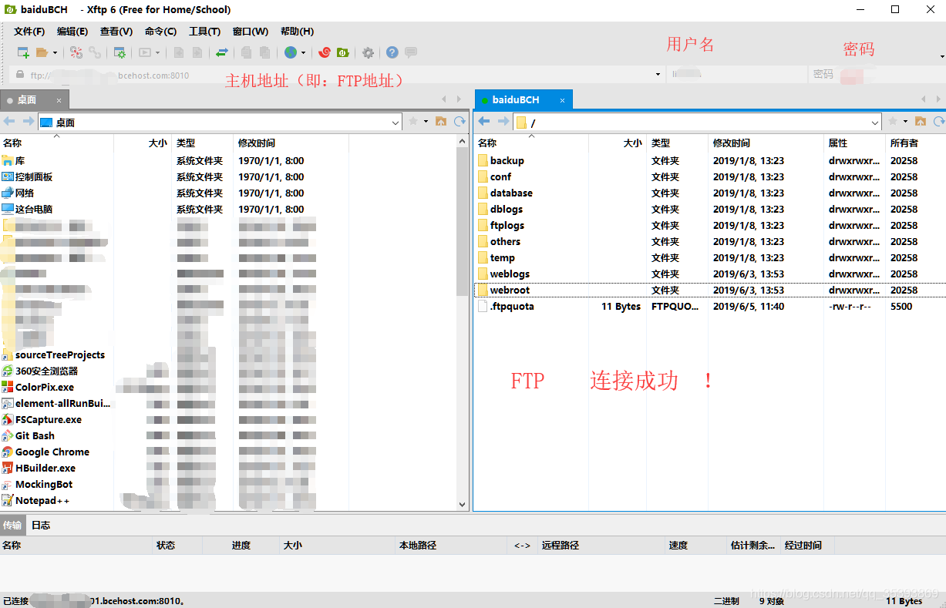This screenshot has height=608, width=946.
Task: Expand the arrow next to the play button
Action: [157, 53]
